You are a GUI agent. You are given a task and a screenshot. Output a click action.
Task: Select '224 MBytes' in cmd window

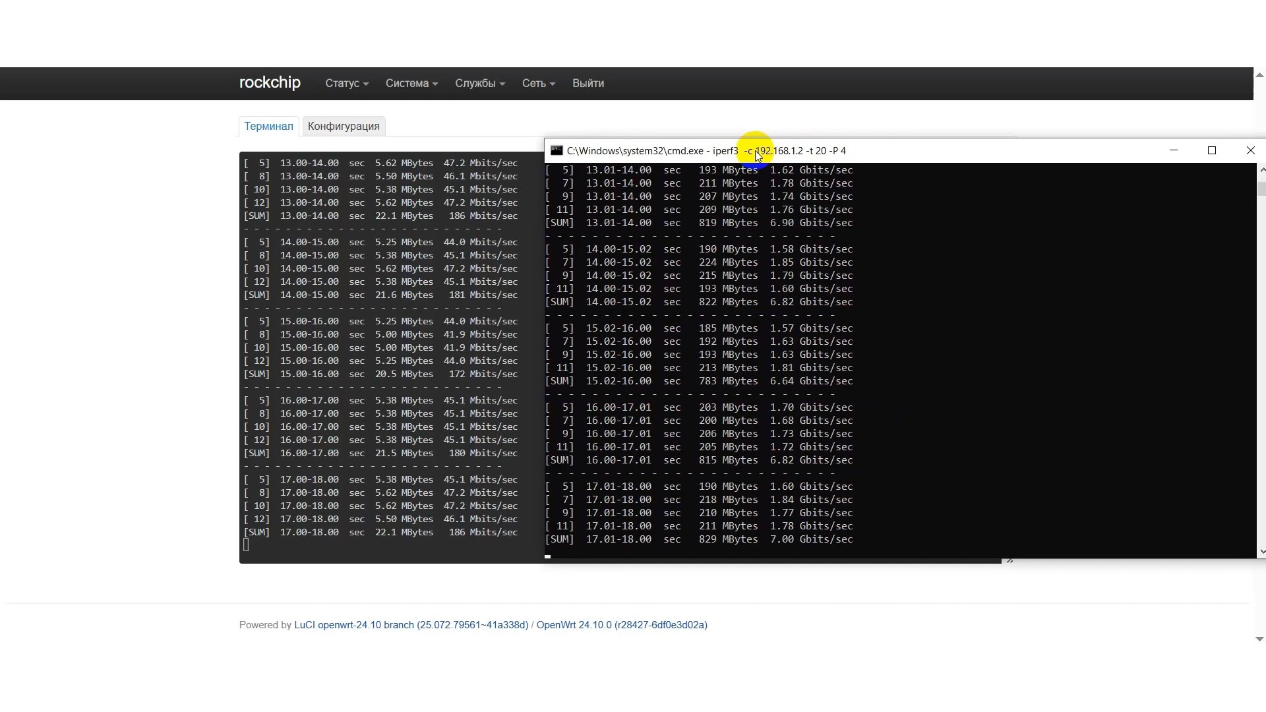729,262
